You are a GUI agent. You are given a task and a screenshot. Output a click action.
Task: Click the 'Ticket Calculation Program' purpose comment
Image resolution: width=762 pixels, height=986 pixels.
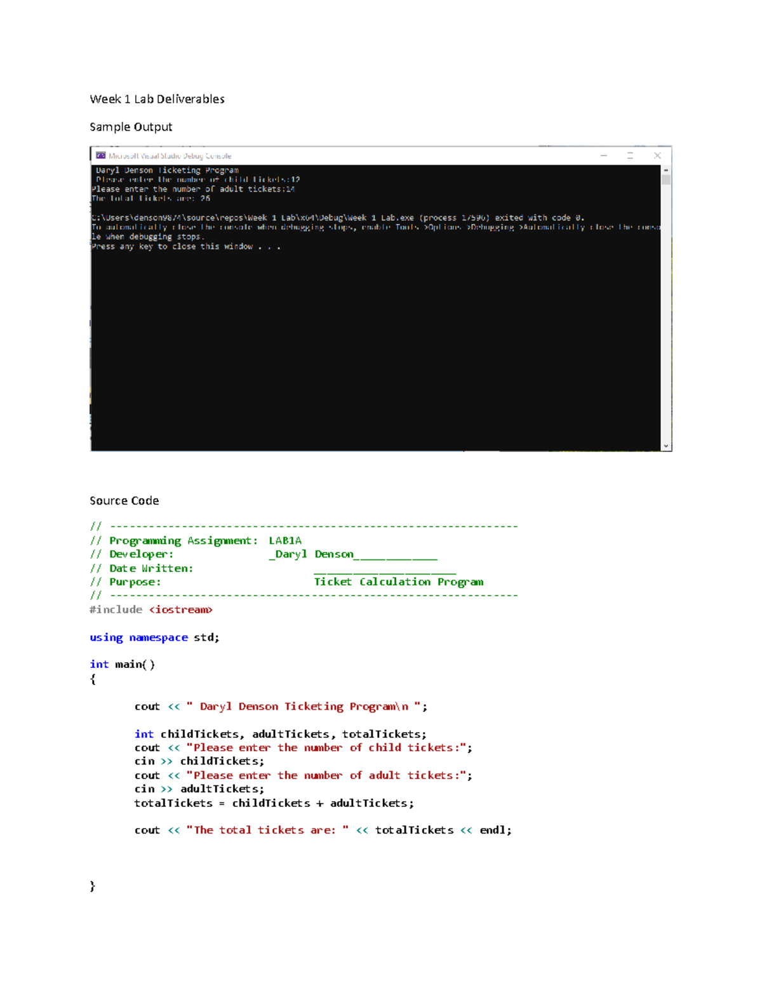(399, 582)
